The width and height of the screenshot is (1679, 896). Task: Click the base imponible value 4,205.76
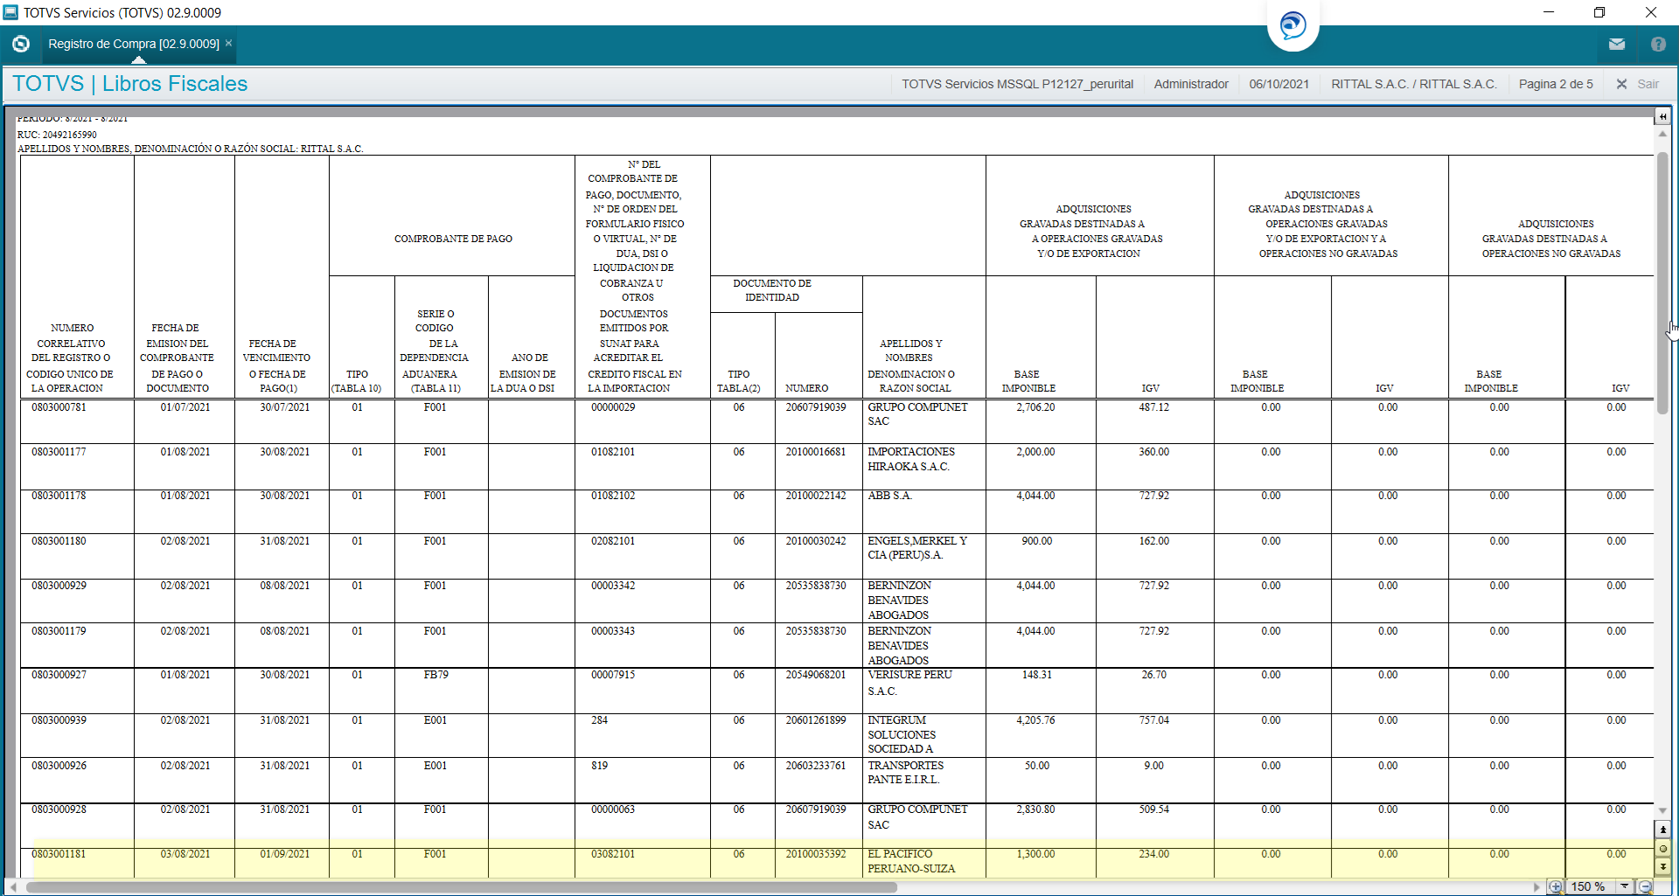(x=1035, y=720)
